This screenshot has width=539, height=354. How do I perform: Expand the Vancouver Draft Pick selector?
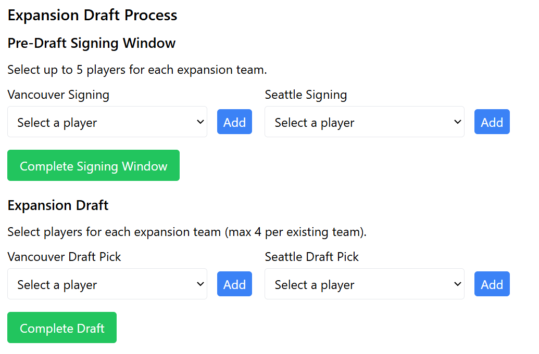tap(107, 284)
